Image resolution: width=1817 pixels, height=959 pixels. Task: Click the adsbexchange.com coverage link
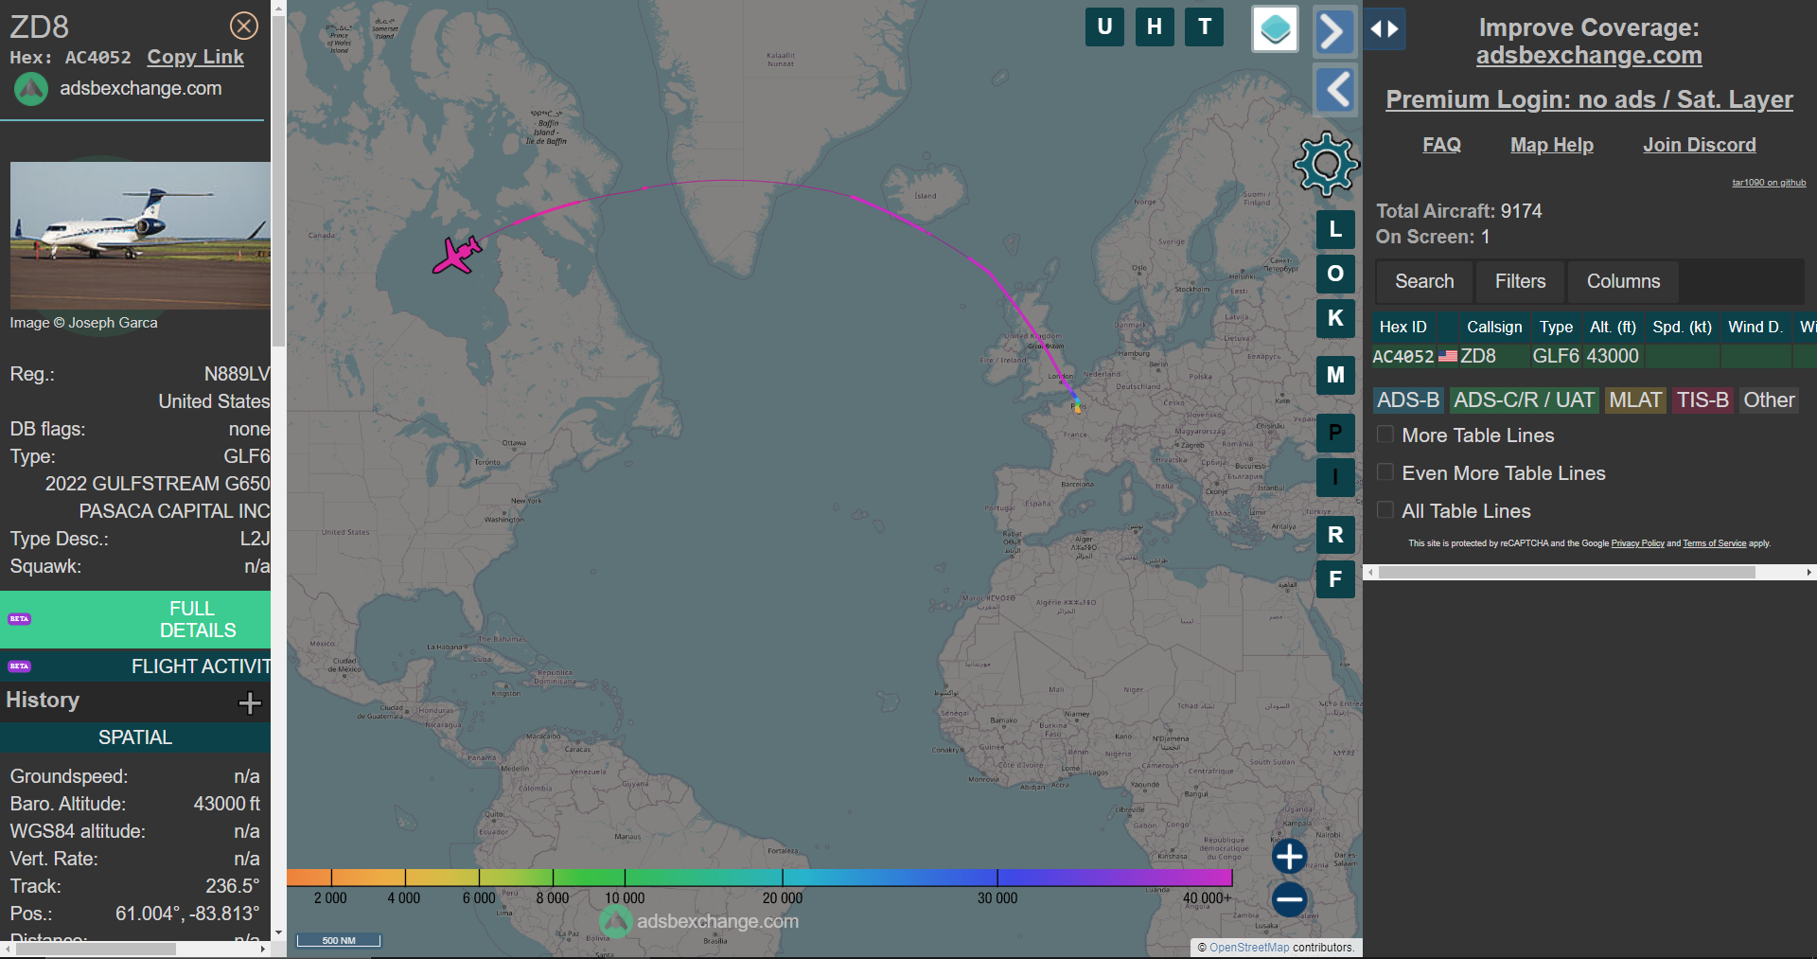(x=1589, y=56)
